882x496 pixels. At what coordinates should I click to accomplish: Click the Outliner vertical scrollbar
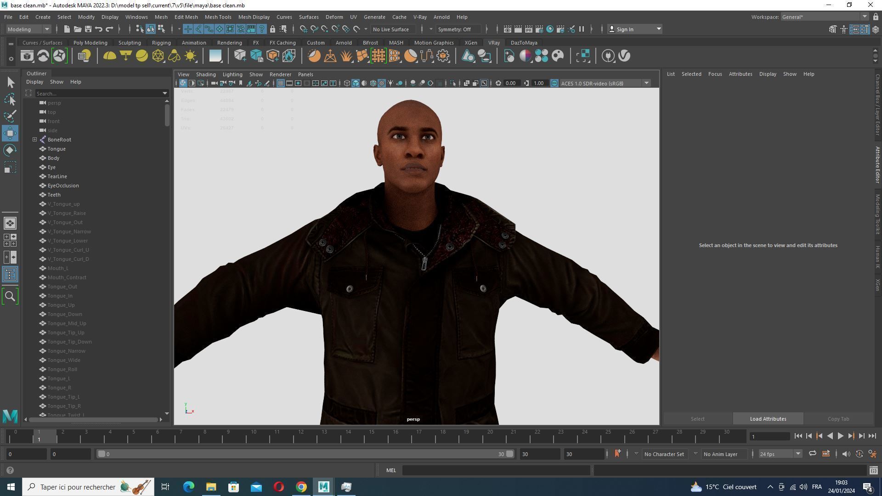[167, 115]
